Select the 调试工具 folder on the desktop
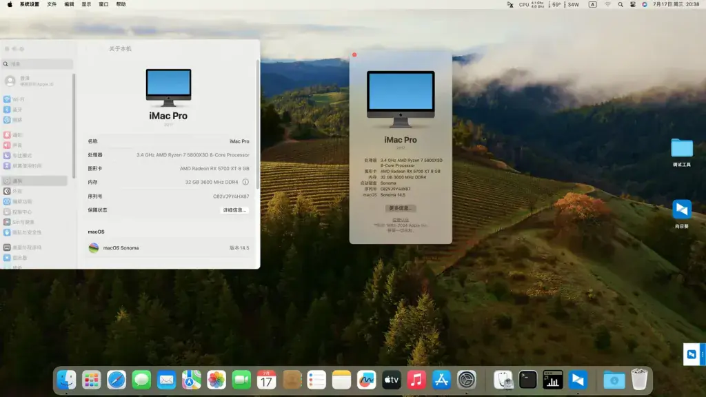This screenshot has width=706, height=397. pos(682,152)
